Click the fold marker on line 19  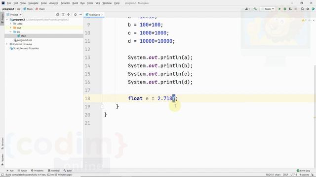(x=102, y=107)
